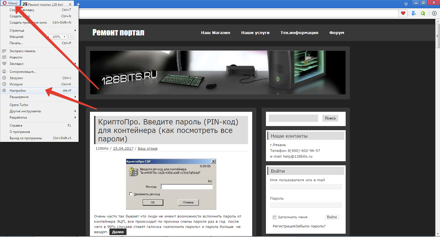Expand the Страница submenu
Screen dimensions: 440x237
pyautogui.click(x=40, y=30)
